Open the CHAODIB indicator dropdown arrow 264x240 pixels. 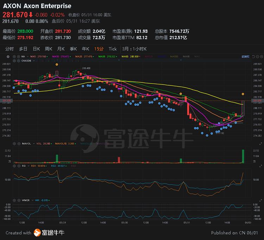pyautogui.click(x=34, y=61)
